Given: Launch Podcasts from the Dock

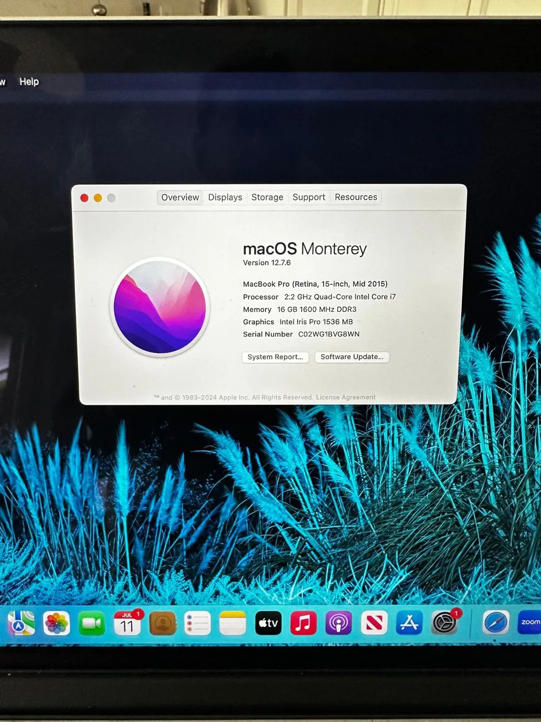Looking at the screenshot, I should click(x=339, y=623).
